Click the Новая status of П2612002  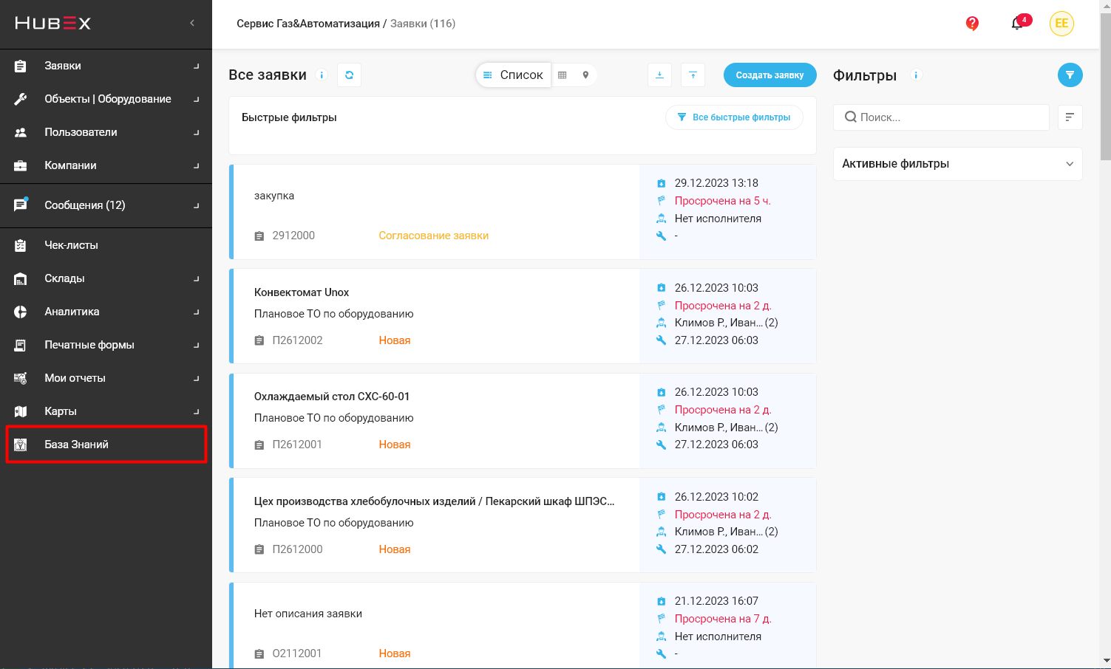(x=395, y=340)
